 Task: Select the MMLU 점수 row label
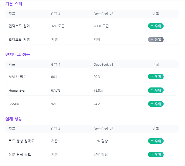click(17, 77)
